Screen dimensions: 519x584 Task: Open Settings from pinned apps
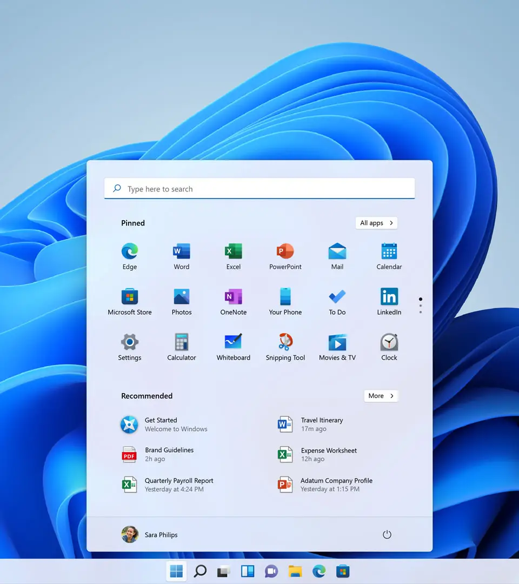(x=130, y=347)
